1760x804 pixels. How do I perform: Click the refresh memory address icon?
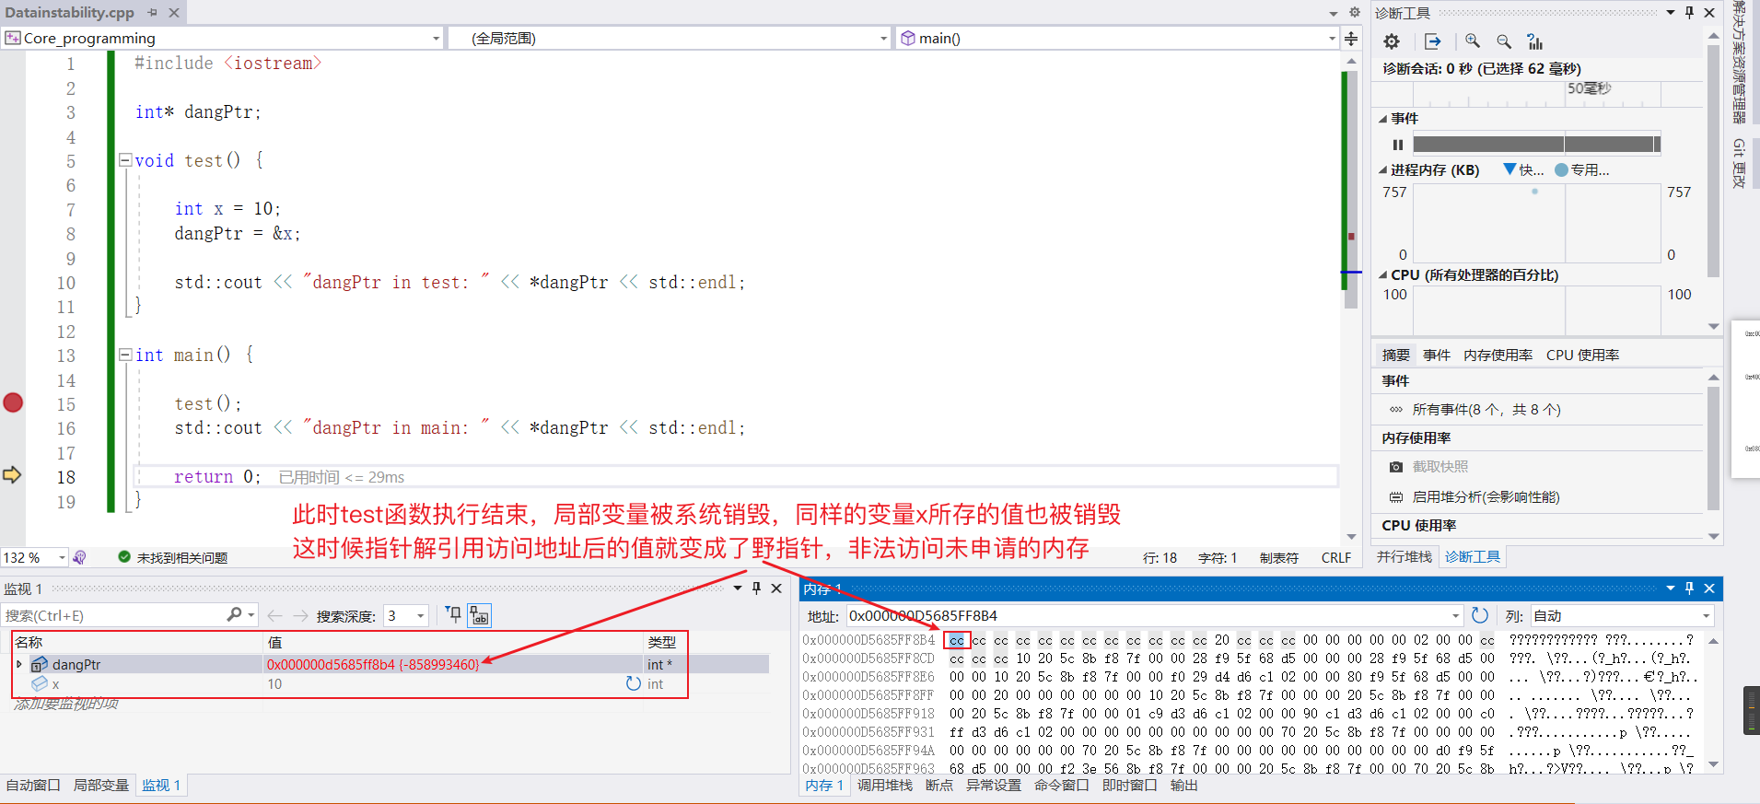pyautogui.click(x=1480, y=615)
